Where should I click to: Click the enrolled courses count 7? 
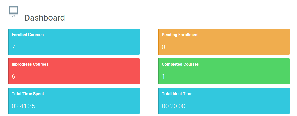[x=14, y=47]
